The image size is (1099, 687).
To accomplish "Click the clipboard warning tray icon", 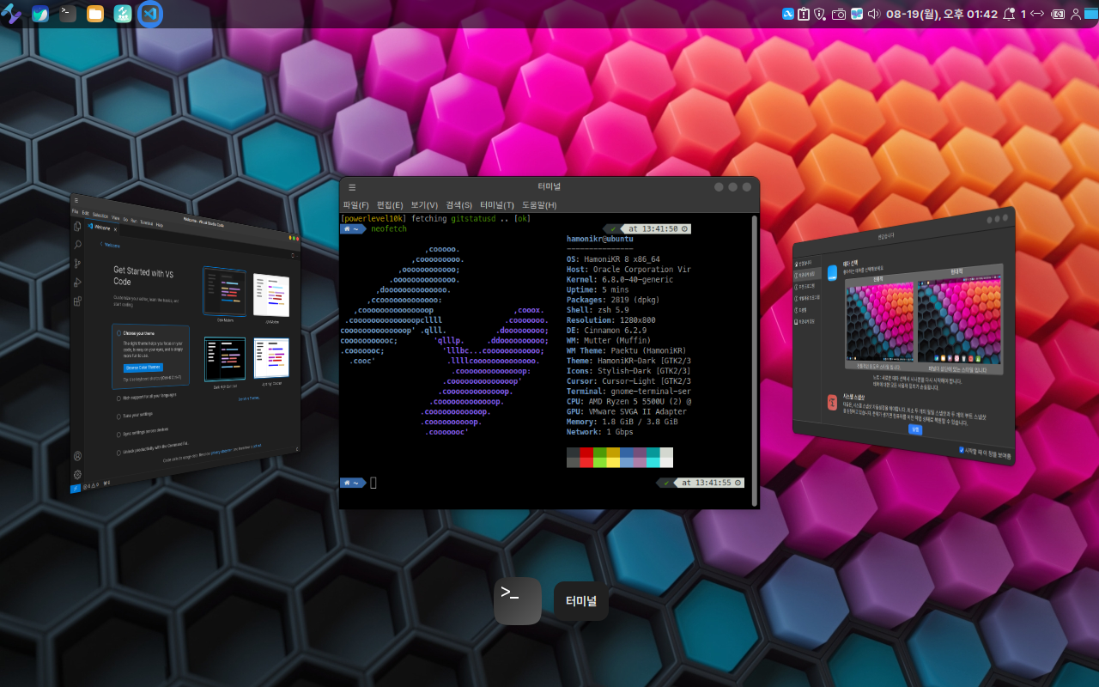I will coord(804,14).
